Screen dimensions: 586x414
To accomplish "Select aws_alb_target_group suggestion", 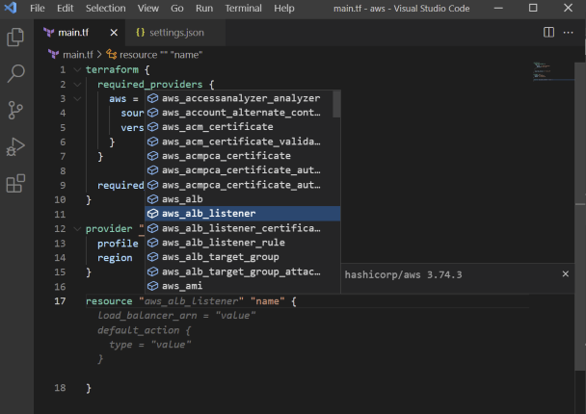I will (x=242, y=257).
